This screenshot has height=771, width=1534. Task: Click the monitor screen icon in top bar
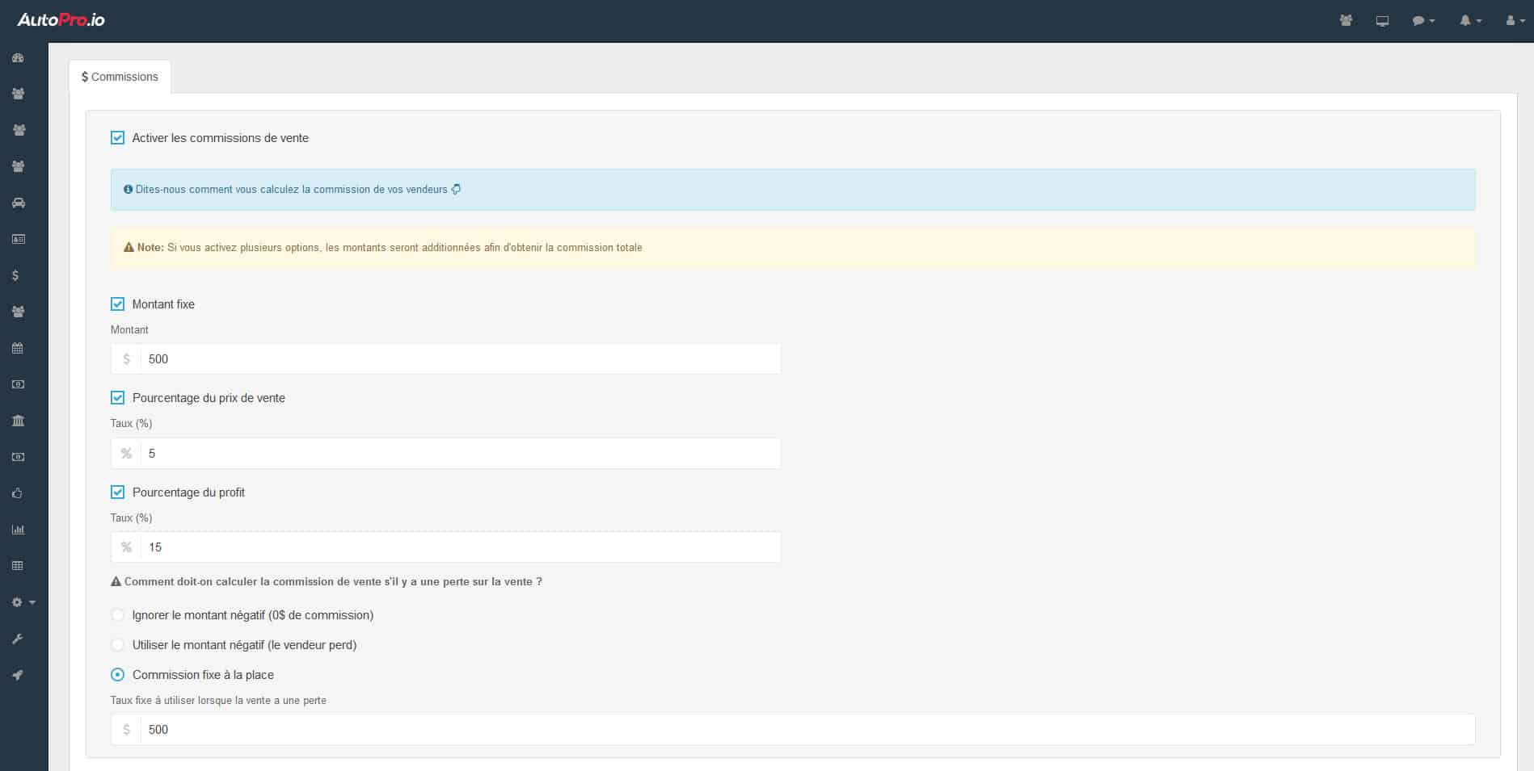1382,21
